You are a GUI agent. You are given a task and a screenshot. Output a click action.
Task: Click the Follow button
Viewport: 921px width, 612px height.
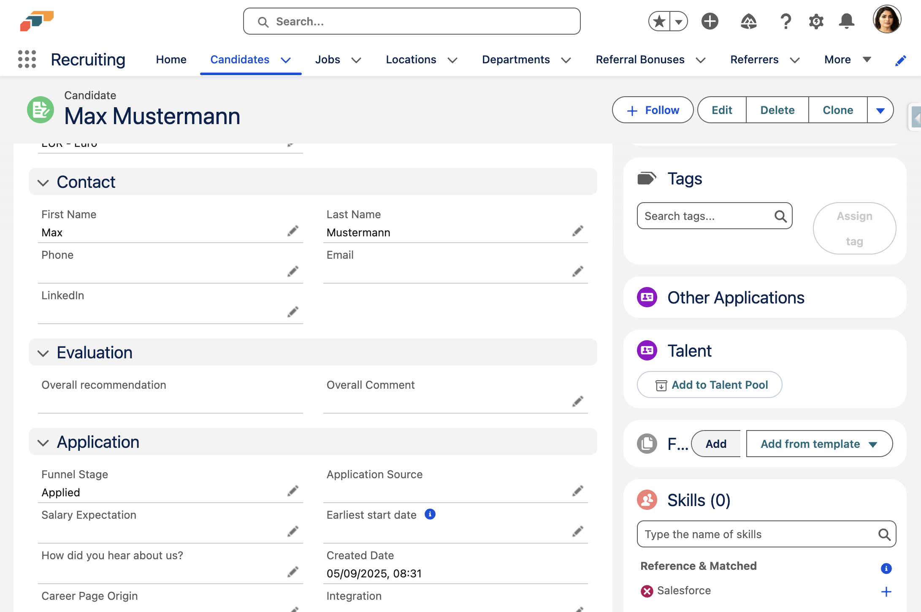[653, 110]
